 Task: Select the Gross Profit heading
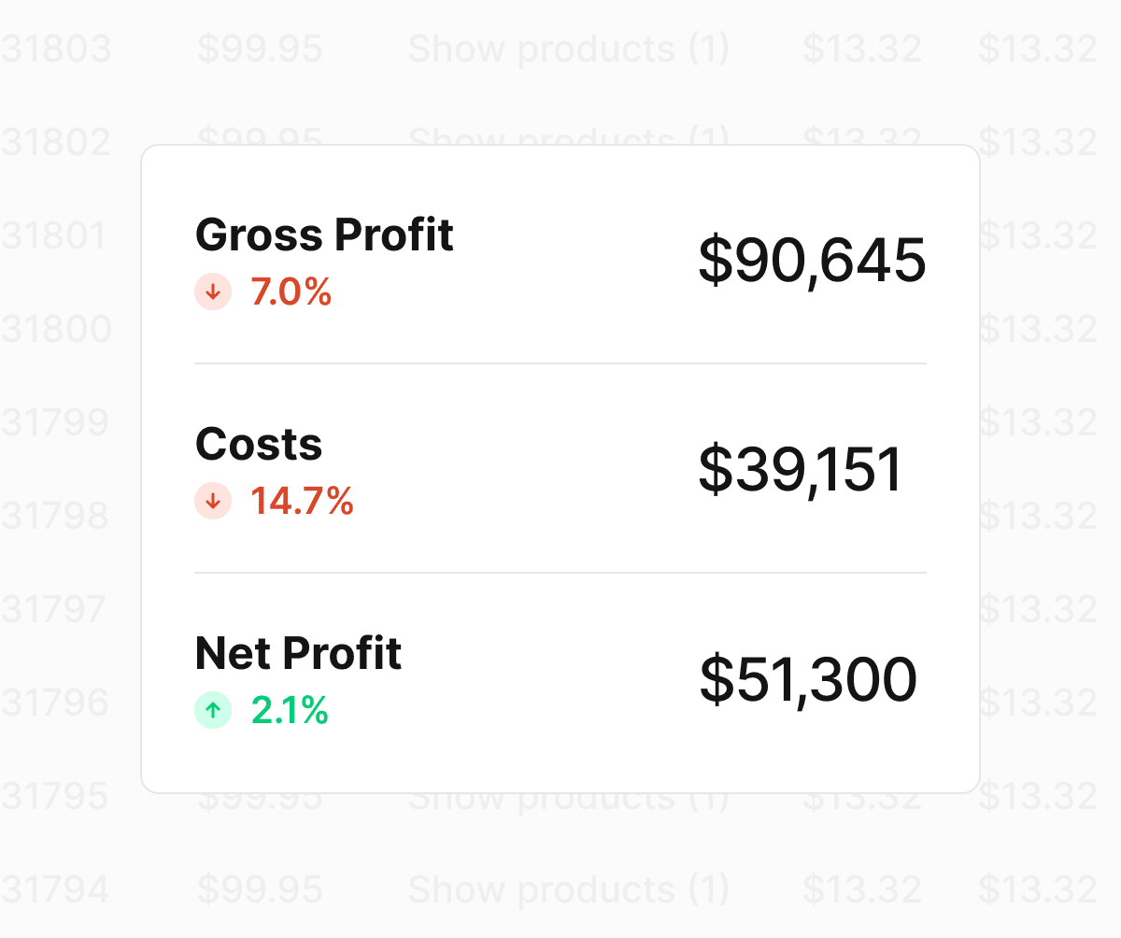(324, 234)
